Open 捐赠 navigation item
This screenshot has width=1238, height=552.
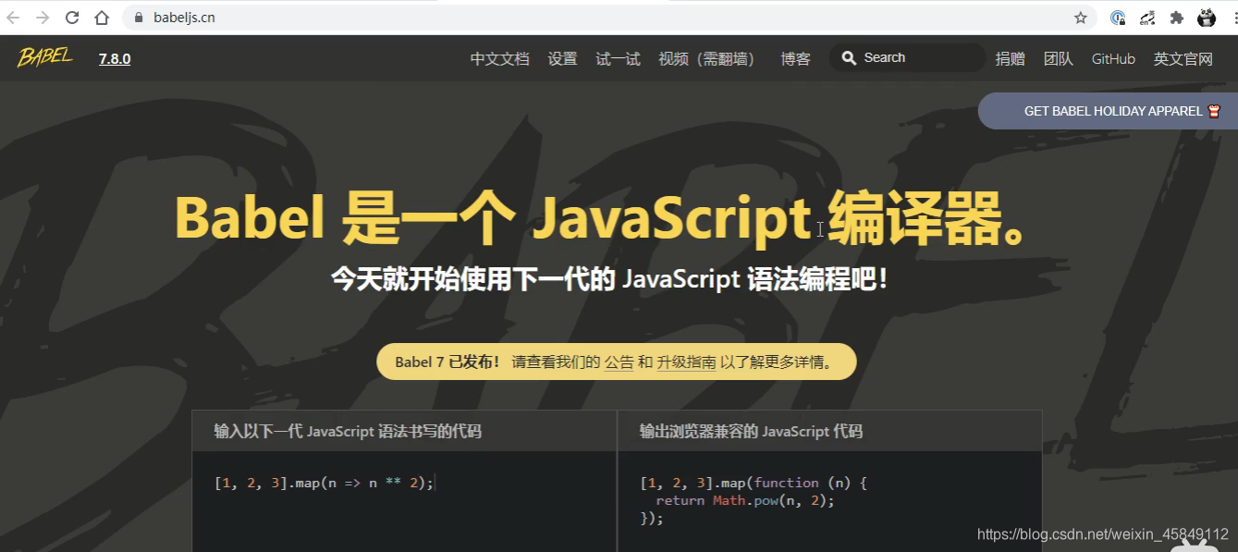pyautogui.click(x=1010, y=59)
